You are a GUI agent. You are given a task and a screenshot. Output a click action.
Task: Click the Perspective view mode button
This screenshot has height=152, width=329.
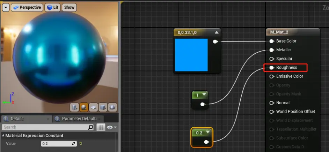pyautogui.click(x=27, y=8)
